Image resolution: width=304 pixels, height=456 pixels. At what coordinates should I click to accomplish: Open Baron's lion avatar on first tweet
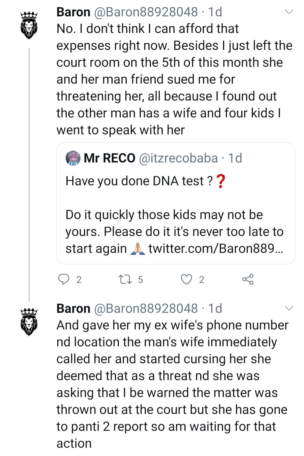(29, 25)
